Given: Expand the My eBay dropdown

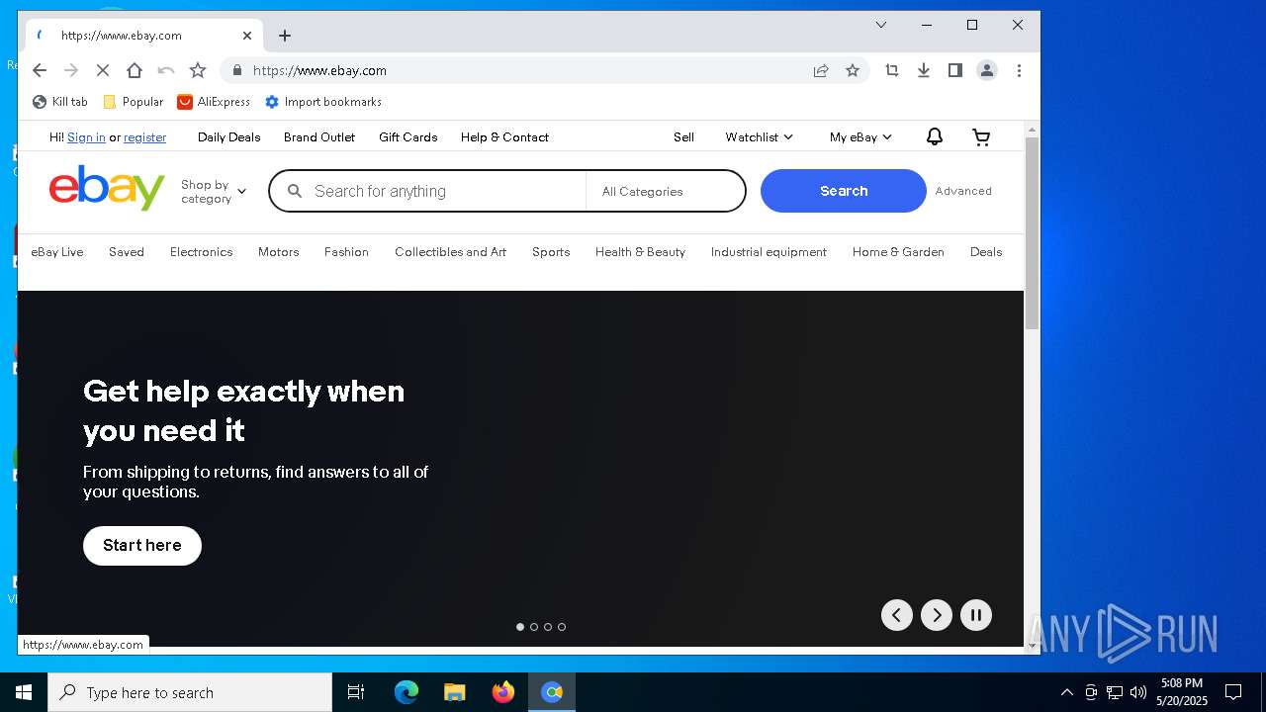Looking at the screenshot, I should point(860,137).
